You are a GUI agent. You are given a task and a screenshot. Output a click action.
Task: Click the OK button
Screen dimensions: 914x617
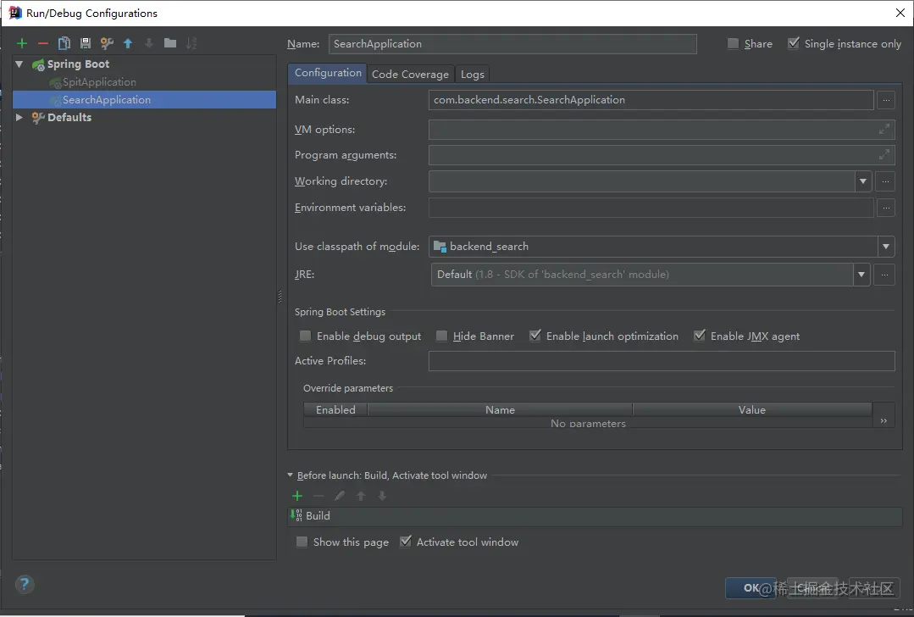(x=751, y=588)
